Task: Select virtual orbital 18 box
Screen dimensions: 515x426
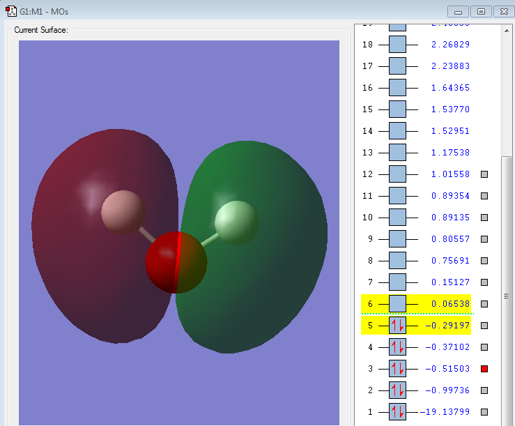Action: click(397, 45)
